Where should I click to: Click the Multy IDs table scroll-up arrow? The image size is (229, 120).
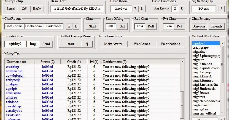182,62
